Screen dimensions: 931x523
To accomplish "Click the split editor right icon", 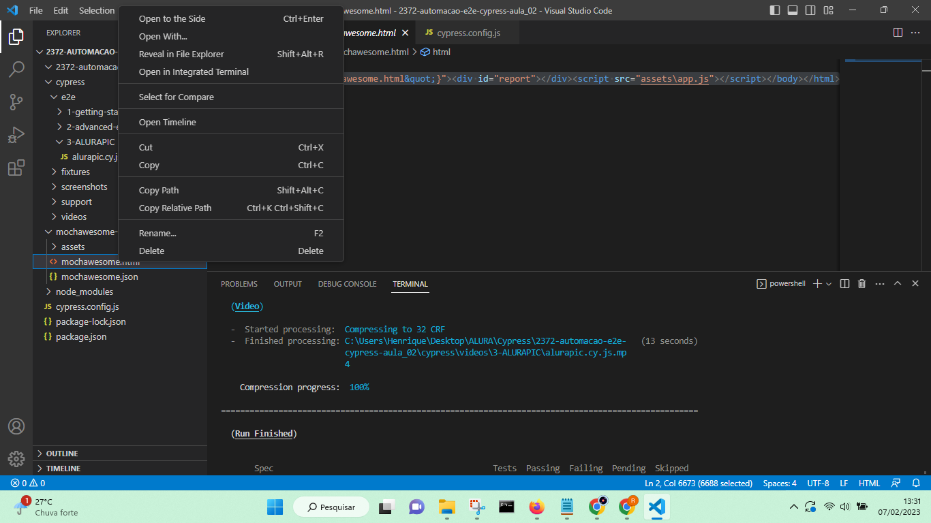I will point(898,33).
